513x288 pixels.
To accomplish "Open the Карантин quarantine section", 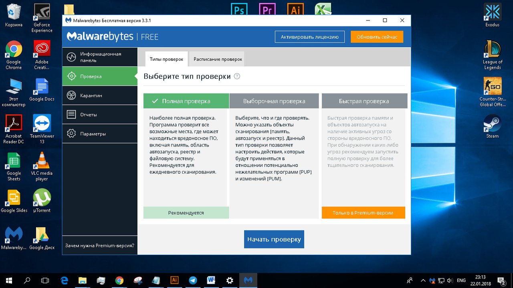I will point(100,95).
